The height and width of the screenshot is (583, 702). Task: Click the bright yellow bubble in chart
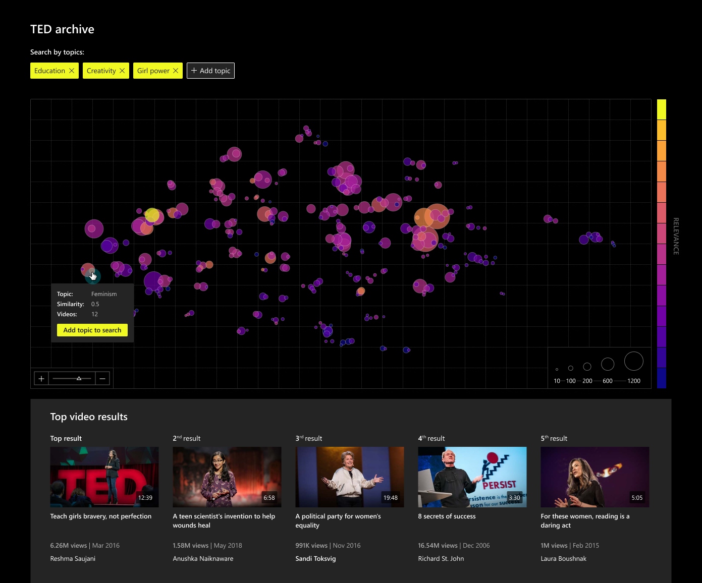point(152,215)
